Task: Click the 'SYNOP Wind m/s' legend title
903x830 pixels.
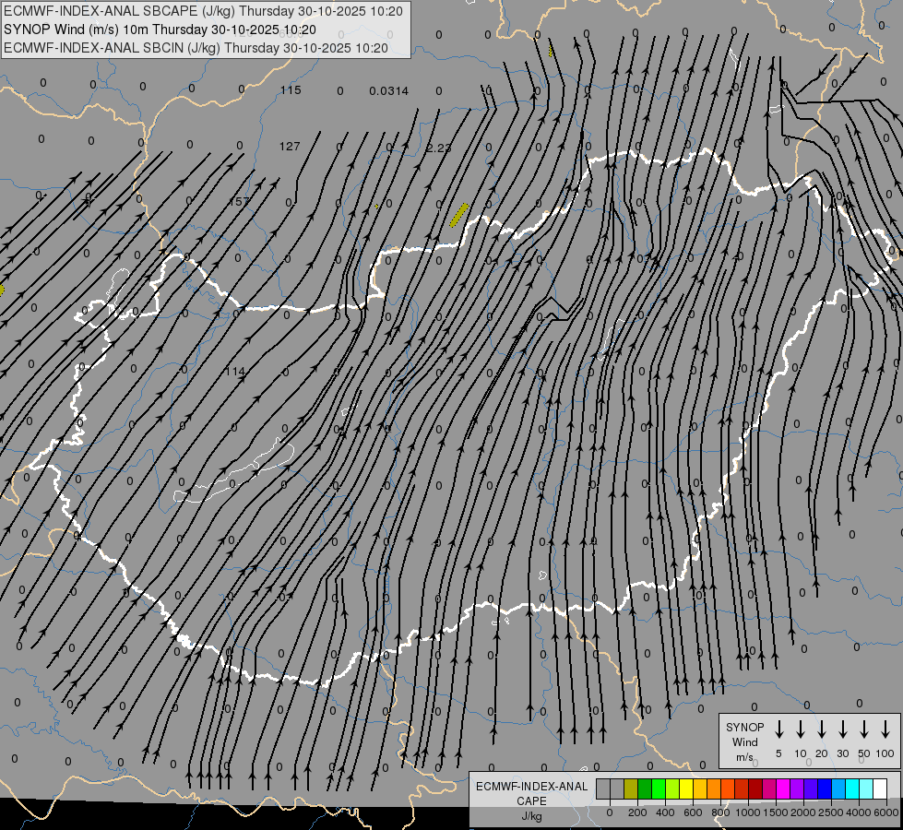Action: pyautogui.click(x=744, y=741)
